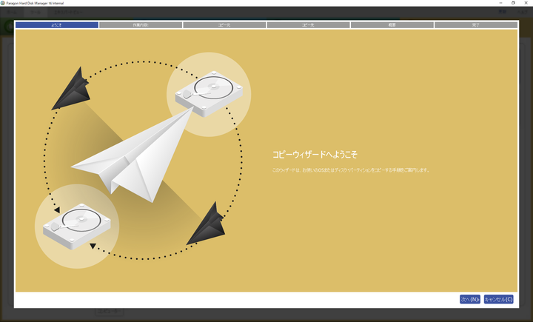
Task: Click the キャンセル(C) button
Action: pos(498,299)
